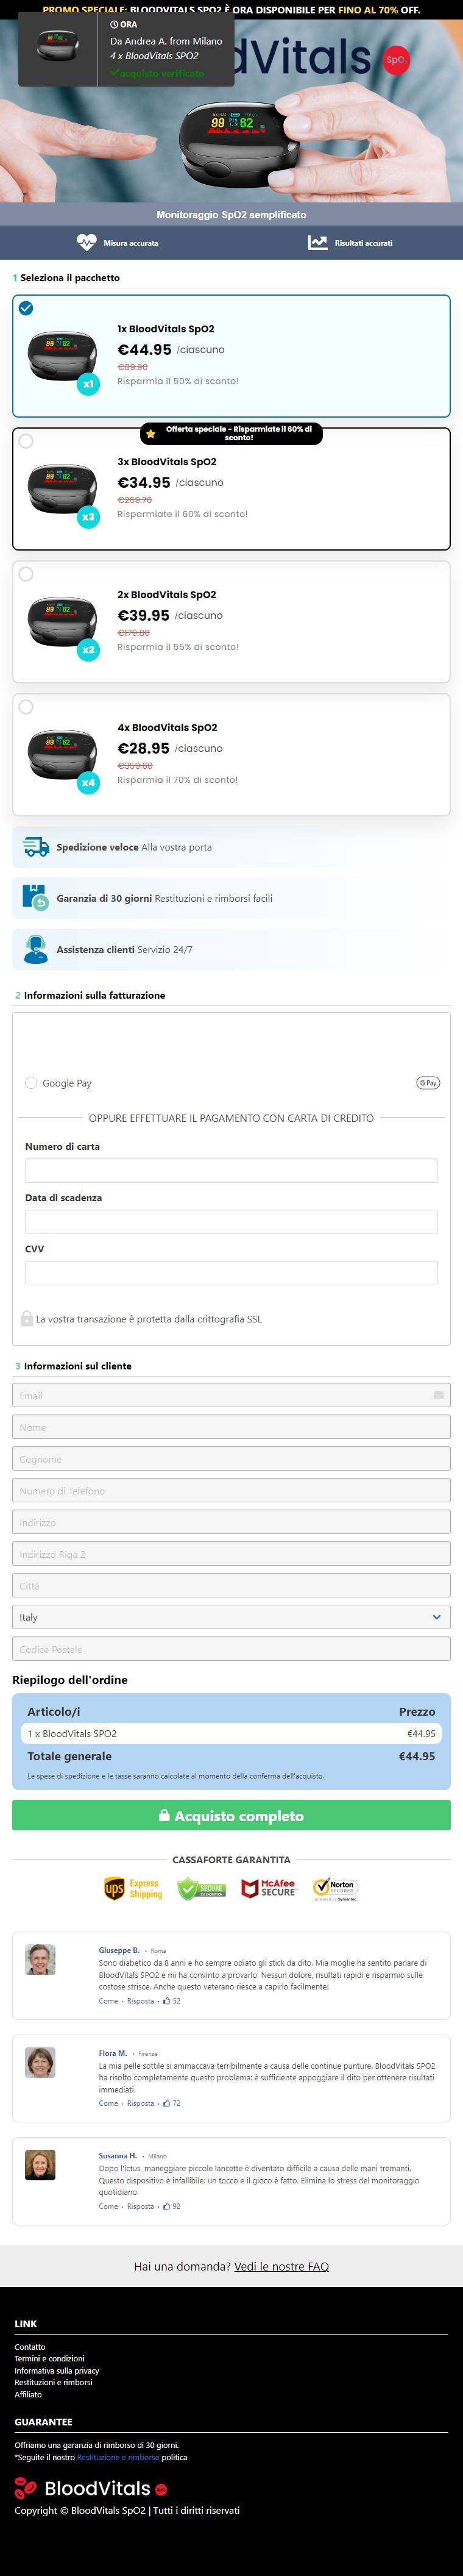
Task: Click the Acquisto completo button
Action: pyautogui.click(x=231, y=1815)
